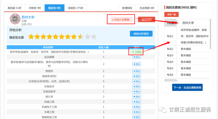The width and height of the screenshot is (218, 119).
Task: Add 运动康复 major to wish list
Action: (137, 57)
